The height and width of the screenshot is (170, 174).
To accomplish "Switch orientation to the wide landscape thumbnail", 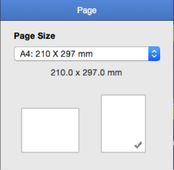I will (x=50, y=130).
